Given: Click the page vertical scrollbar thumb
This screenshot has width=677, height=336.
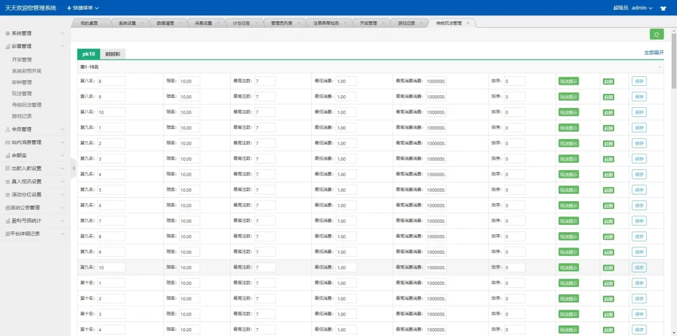Looking at the screenshot, I should [673, 66].
